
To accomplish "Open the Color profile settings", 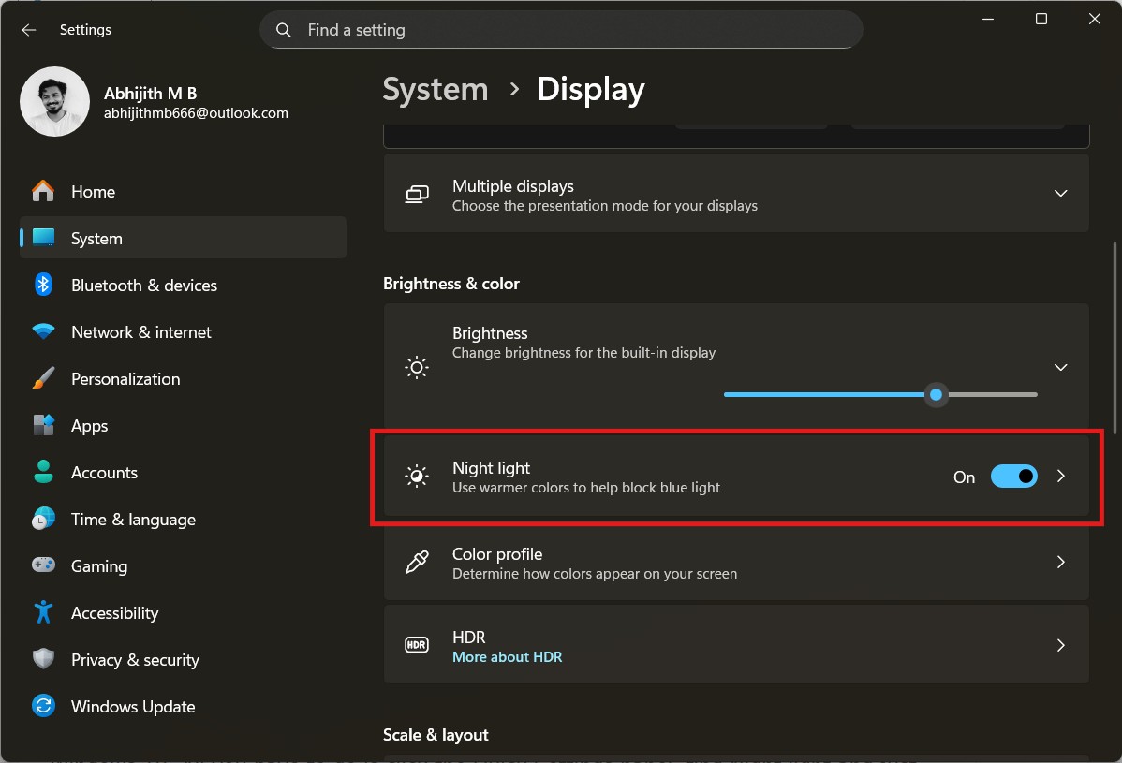I will click(736, 562).
